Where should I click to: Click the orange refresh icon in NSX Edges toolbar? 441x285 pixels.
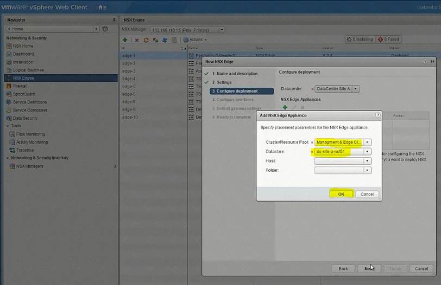(146, 40)
